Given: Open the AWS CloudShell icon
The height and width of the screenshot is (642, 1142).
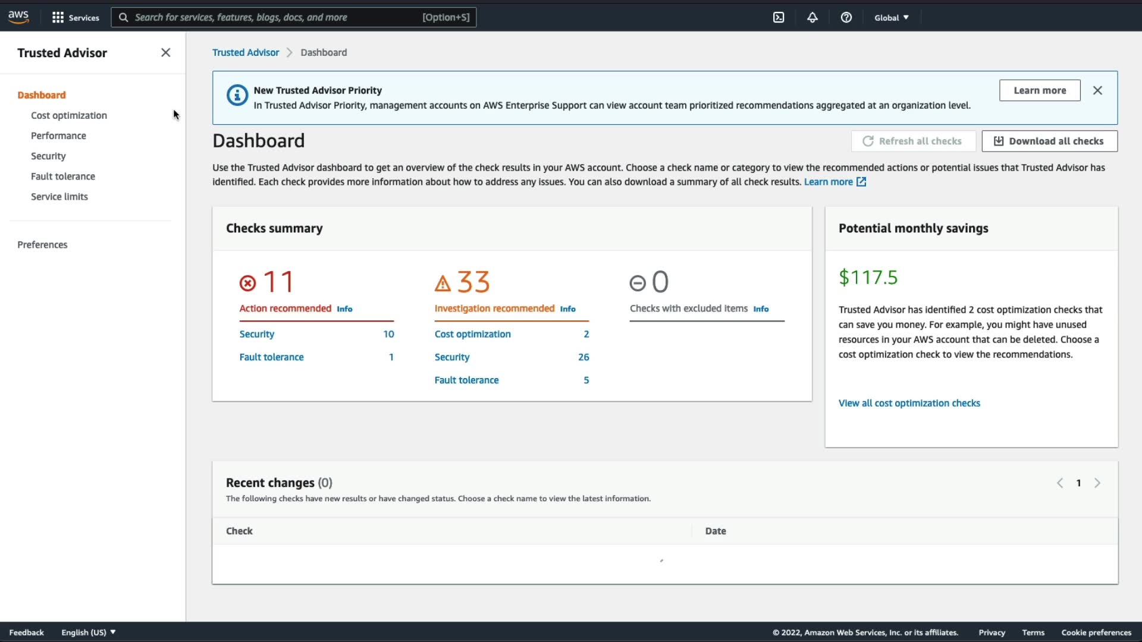Looking at the screenshot, I should click(x=779, y=18).
